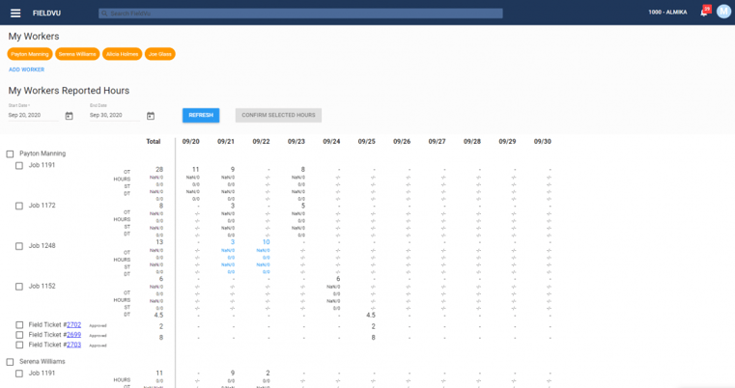Screen dimensions: 735x388
Task: Check Serena Williams' Job 1191 checkbox
Action: tap(19, 374)
